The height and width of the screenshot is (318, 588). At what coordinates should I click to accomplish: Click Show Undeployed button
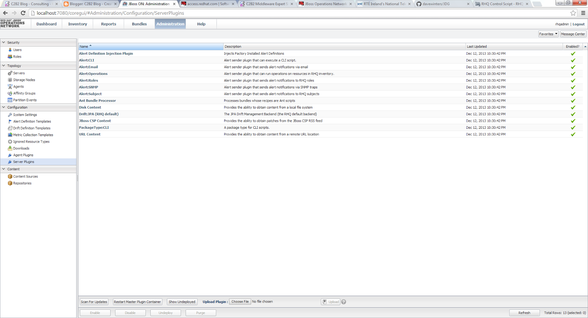click(x=182, y=302)
